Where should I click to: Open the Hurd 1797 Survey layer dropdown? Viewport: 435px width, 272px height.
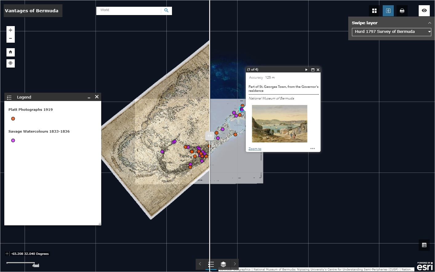391,32
